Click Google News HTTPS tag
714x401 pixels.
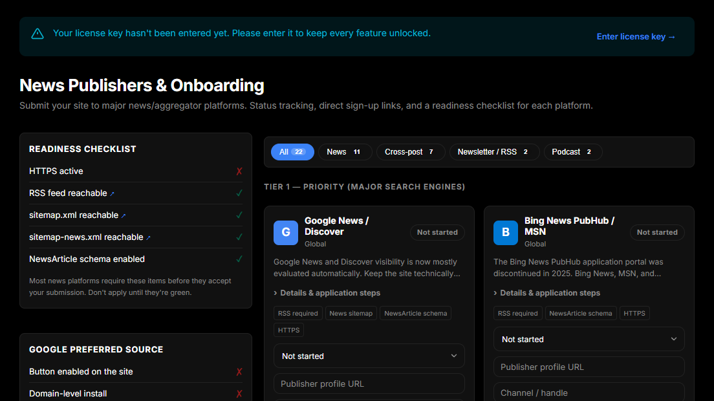(288, 330)
